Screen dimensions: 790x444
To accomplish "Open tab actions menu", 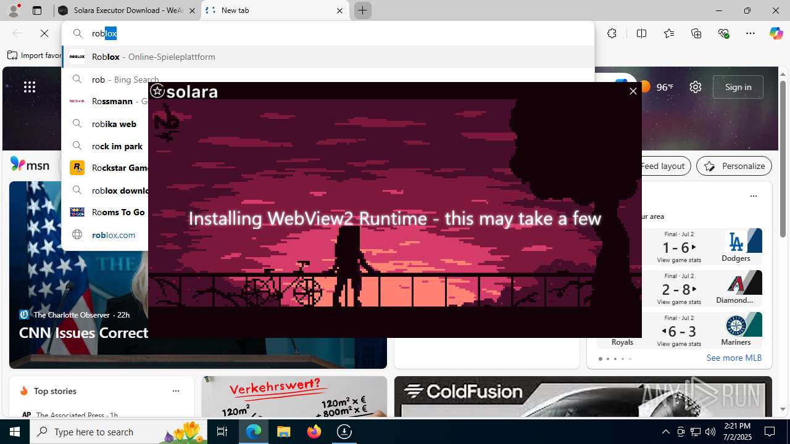I will 37,10.
